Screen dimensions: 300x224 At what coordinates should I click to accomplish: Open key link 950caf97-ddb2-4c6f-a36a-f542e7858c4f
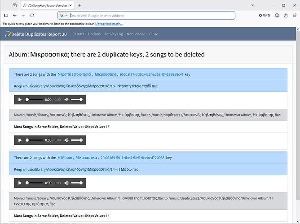pos(151,74)
